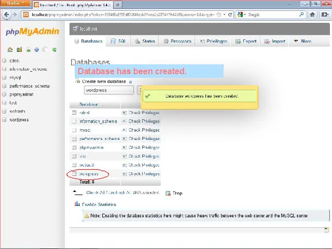This screenshot has width=332, height=249.
Task: Open the query window icon in sidebar
Action: tap(28, 50)
